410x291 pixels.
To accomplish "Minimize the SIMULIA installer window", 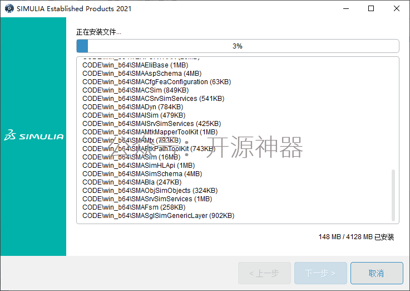I will (x=346, y=9).
